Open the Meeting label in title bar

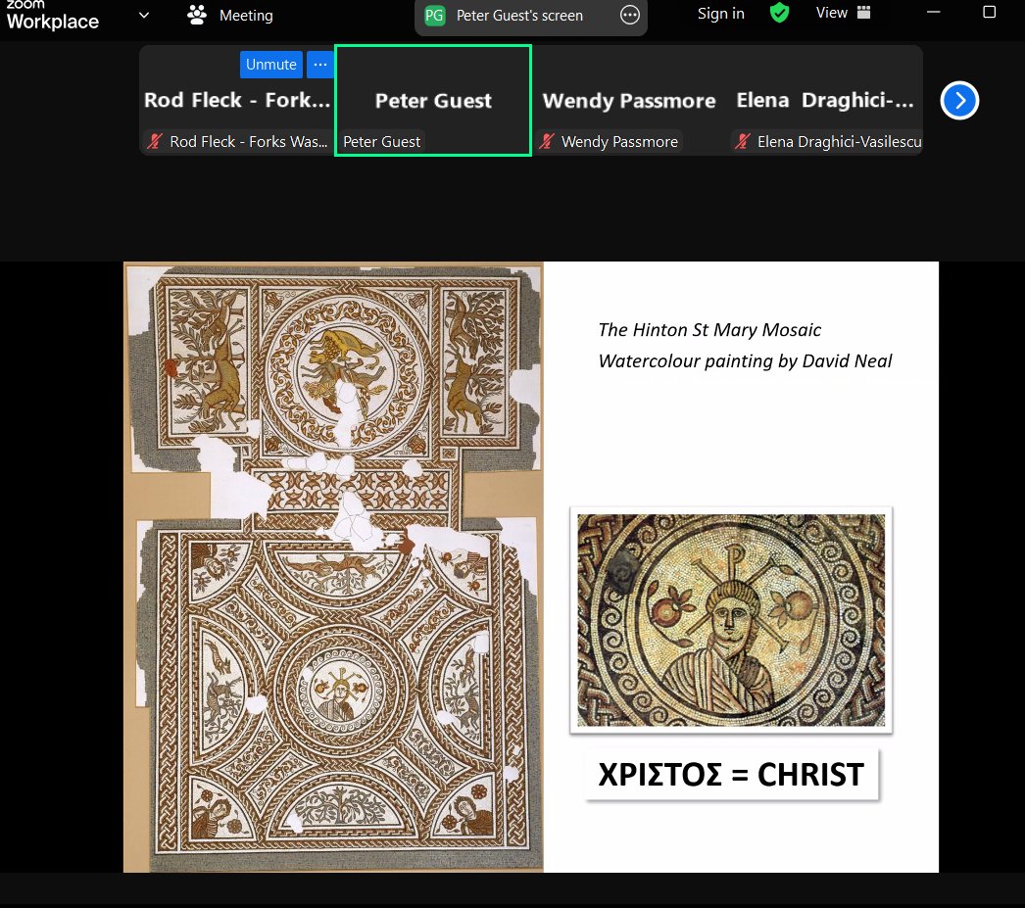pyautogui.click(x=246, y=15)
